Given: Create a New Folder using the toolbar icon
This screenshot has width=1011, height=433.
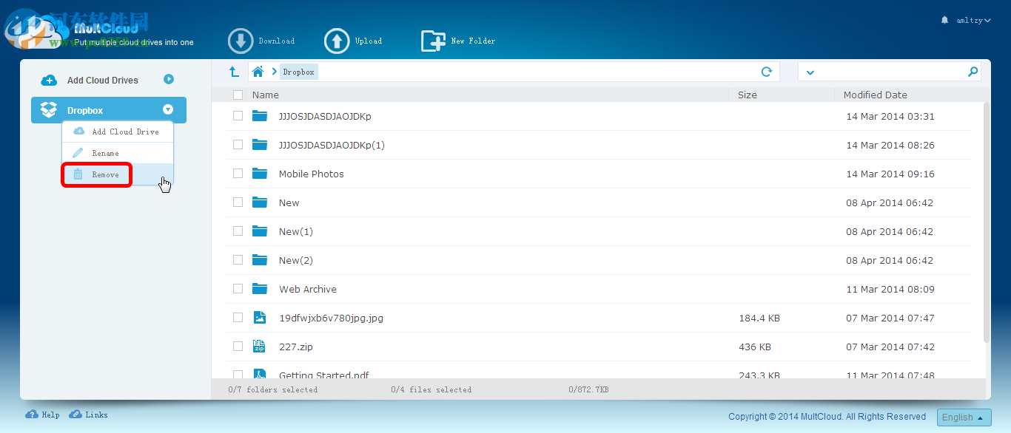Looking at the screenshot, I should 433,41.
